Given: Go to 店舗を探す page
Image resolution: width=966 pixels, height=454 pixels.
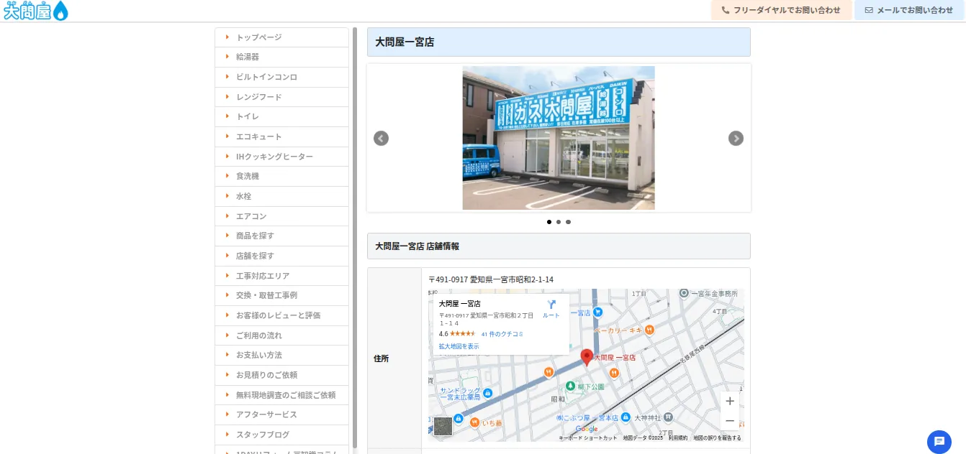Looking at the screenshot, I should click(281, 256).
